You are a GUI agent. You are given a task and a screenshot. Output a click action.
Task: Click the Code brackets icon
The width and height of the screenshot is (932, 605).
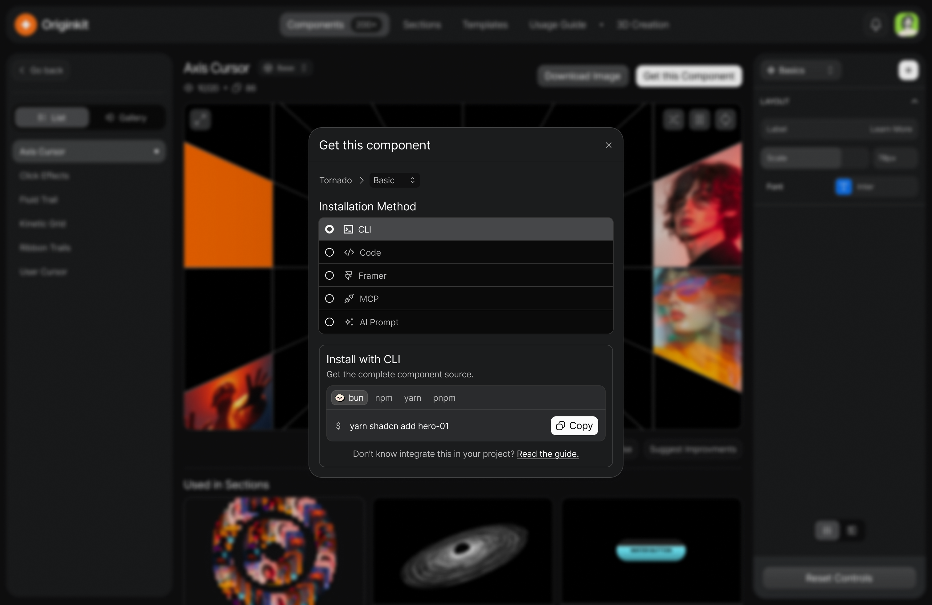pyautogui.click(x=349, y=252)
